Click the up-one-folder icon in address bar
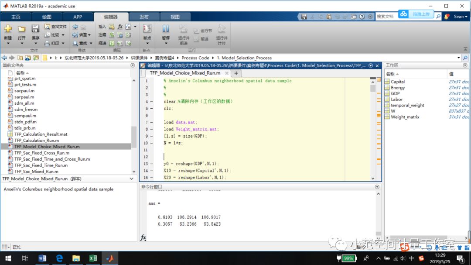Image resolution: width=471 pixels, height=265 pixels. coord(20,58)
